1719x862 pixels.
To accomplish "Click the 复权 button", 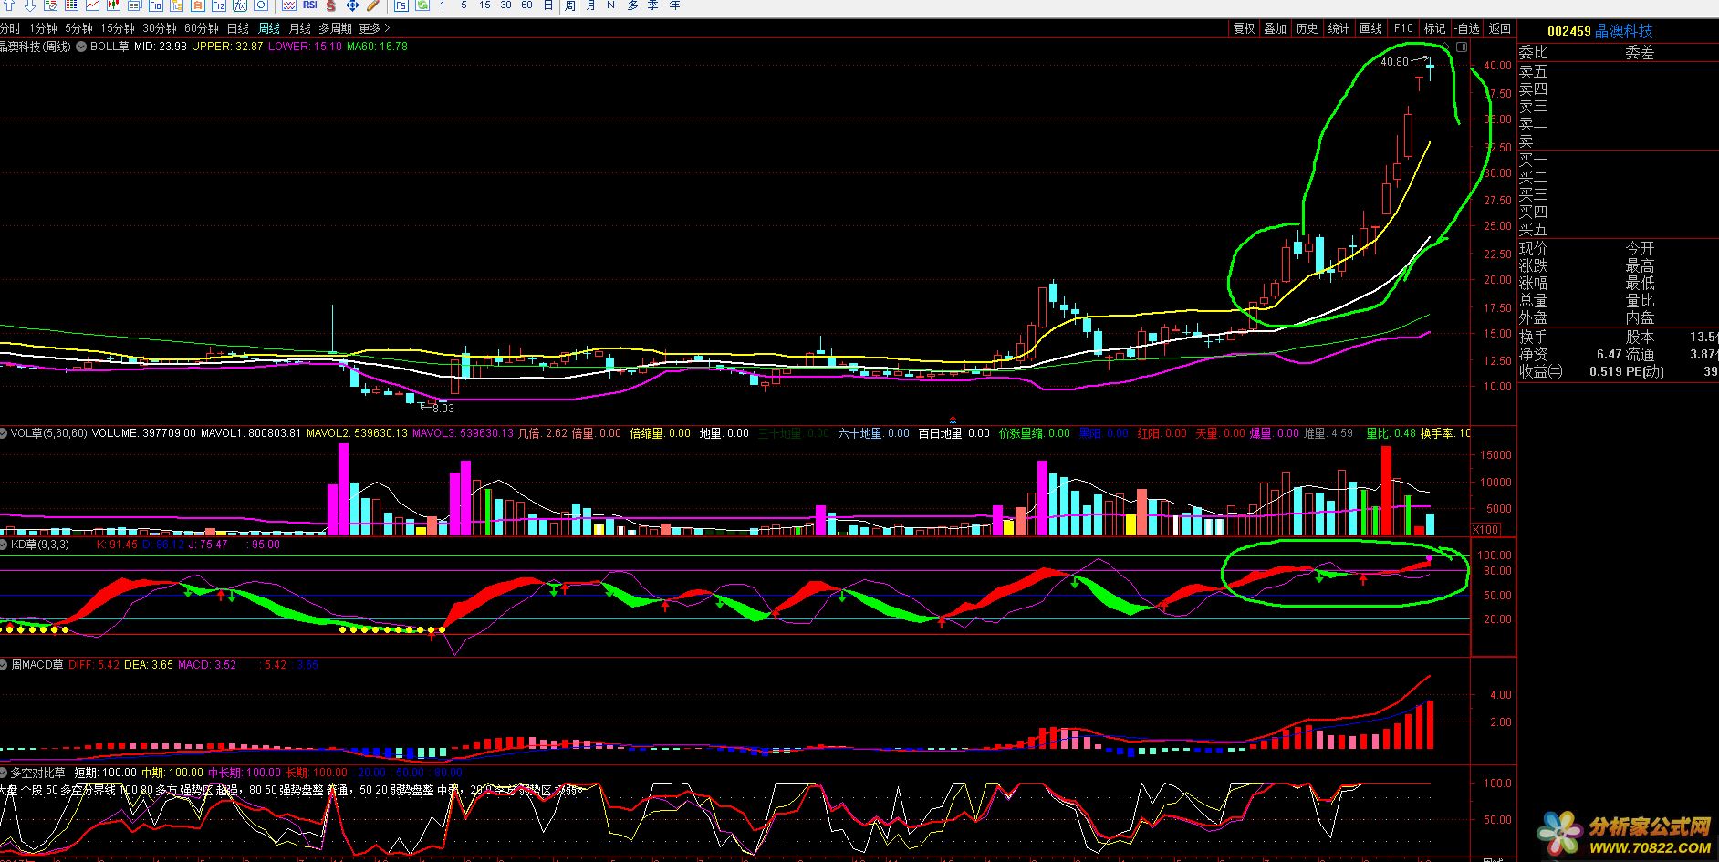I will (1245, 29).
